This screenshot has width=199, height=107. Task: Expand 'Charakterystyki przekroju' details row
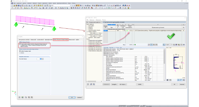(x=104, y=51)
